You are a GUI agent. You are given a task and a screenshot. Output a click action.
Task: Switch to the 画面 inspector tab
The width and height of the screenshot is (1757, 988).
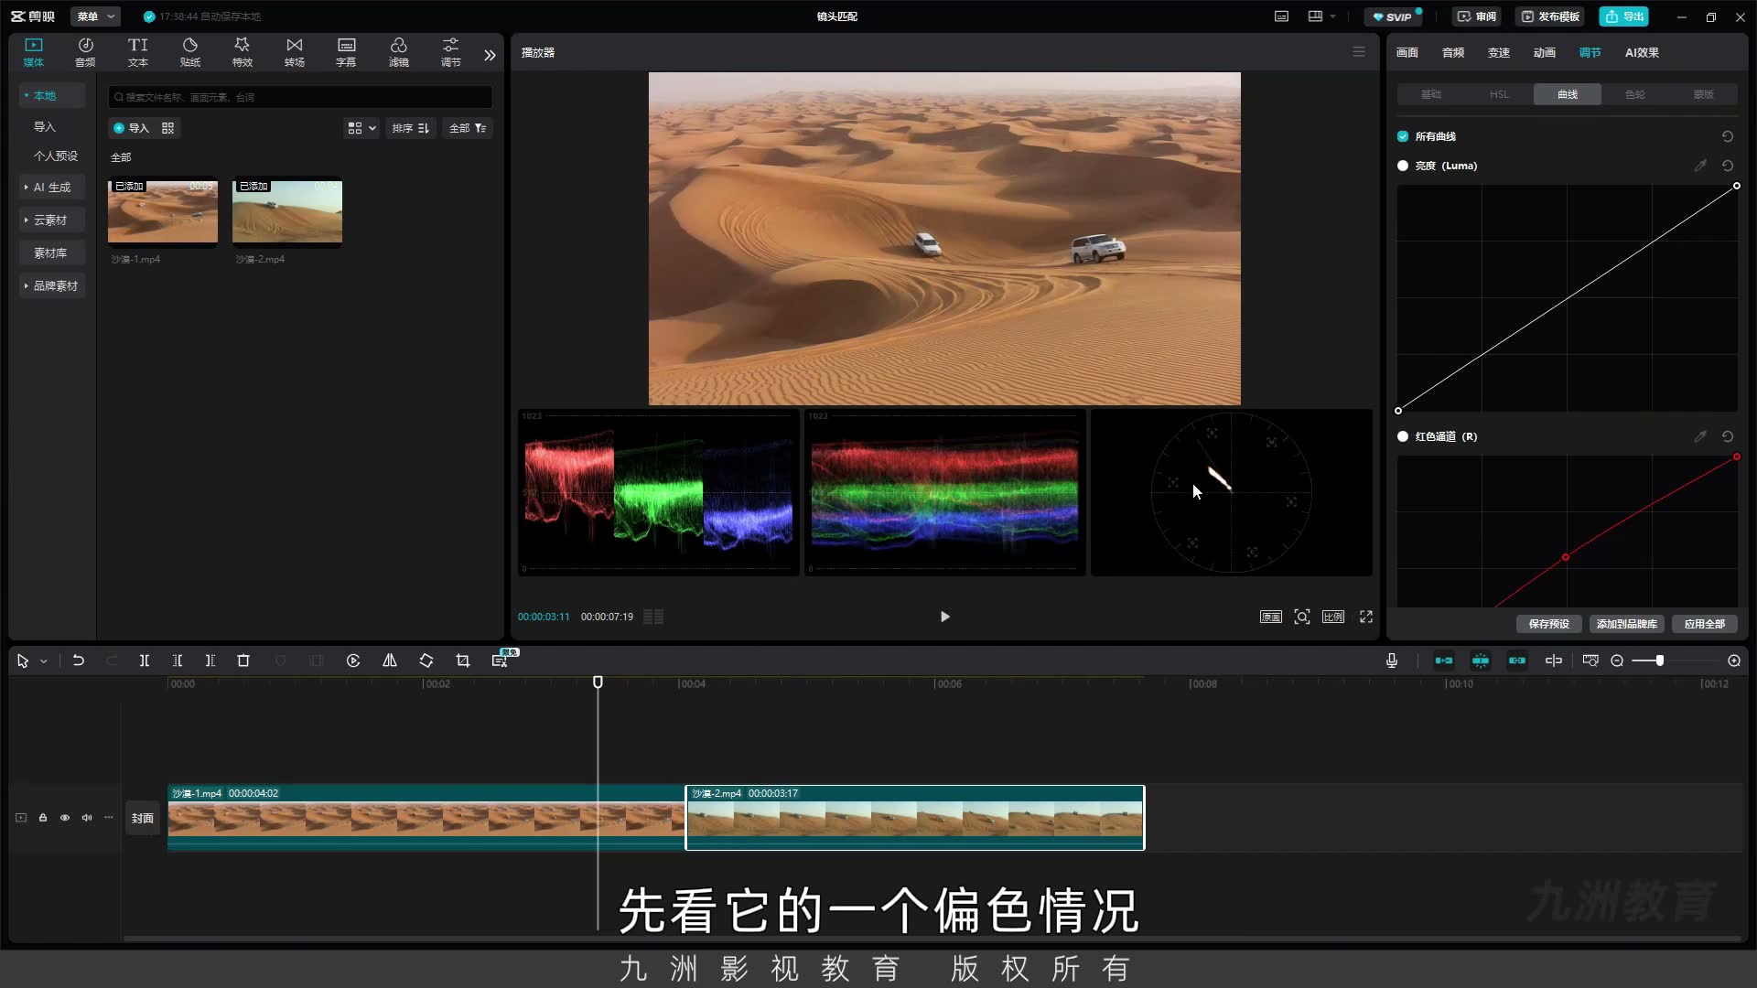pyautogui.click(x=1407, y=52)
